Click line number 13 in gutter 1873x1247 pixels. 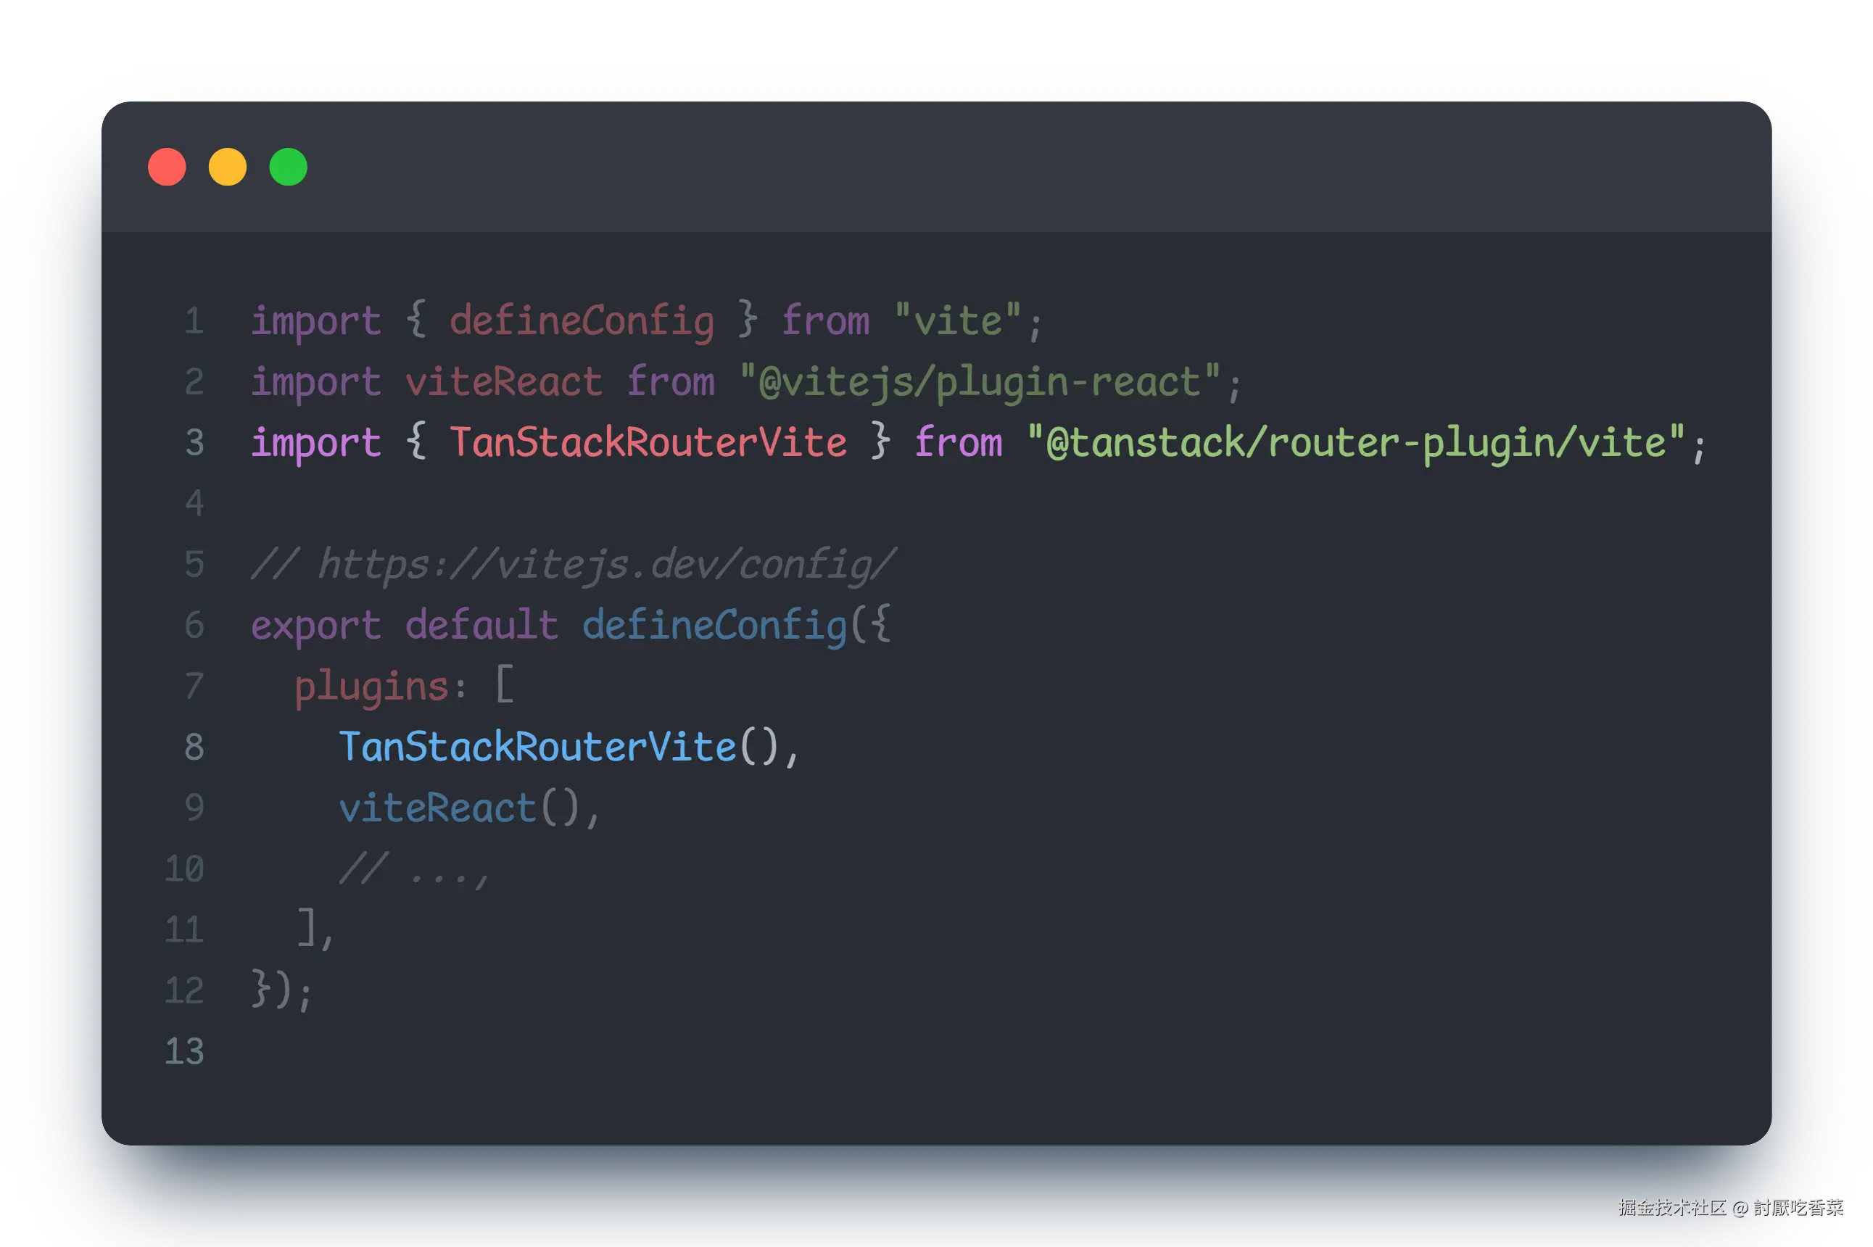pyautogui.click(x=184, y=1052)
